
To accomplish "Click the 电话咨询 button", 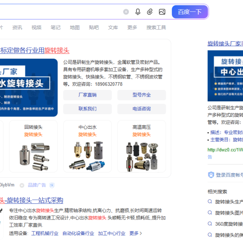I will (141, 109).
